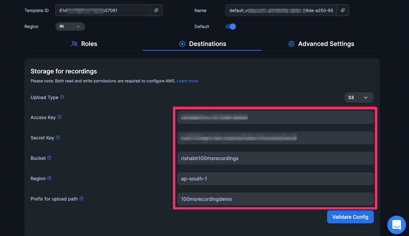This screenshot has height=236, width=409.
Task: Open the template Region IN dropdown
Action: tap(70, 27)
